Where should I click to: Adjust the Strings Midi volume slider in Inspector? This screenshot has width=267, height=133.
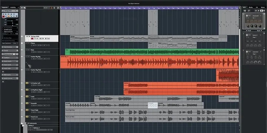[12, 21]
